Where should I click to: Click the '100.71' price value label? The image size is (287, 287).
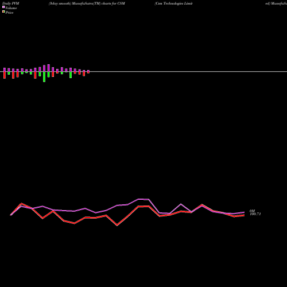click(x=255, y=214)
